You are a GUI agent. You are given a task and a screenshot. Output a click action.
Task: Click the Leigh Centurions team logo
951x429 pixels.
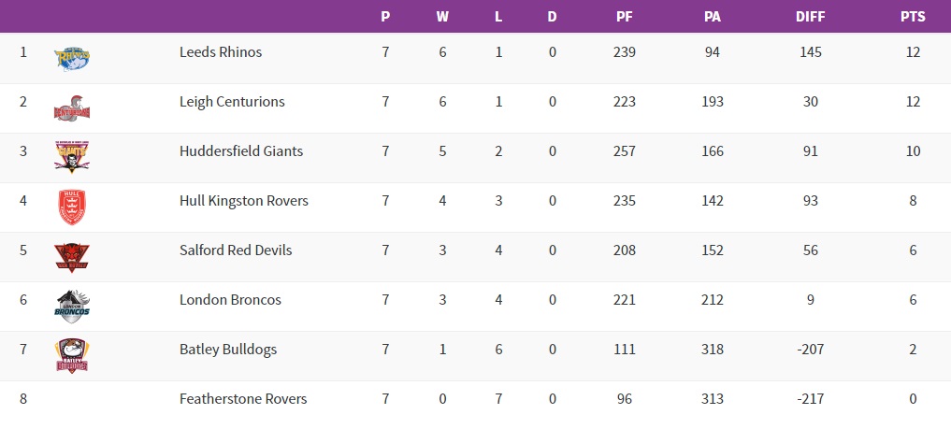(72, 108)
